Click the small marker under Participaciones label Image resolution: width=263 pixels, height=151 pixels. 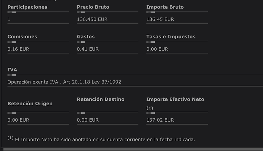12,12
